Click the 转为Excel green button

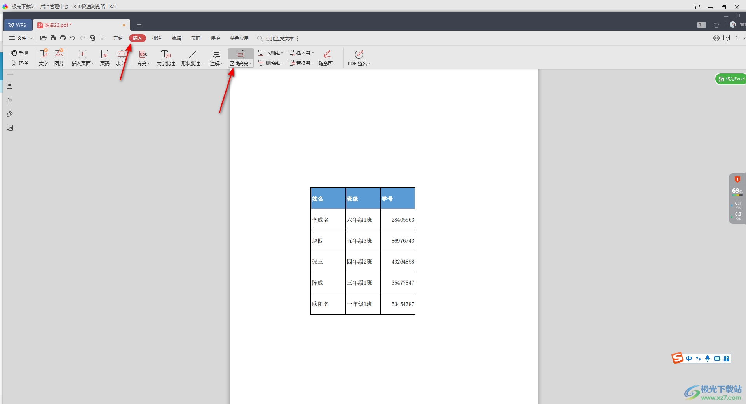[x=731, y=79]
